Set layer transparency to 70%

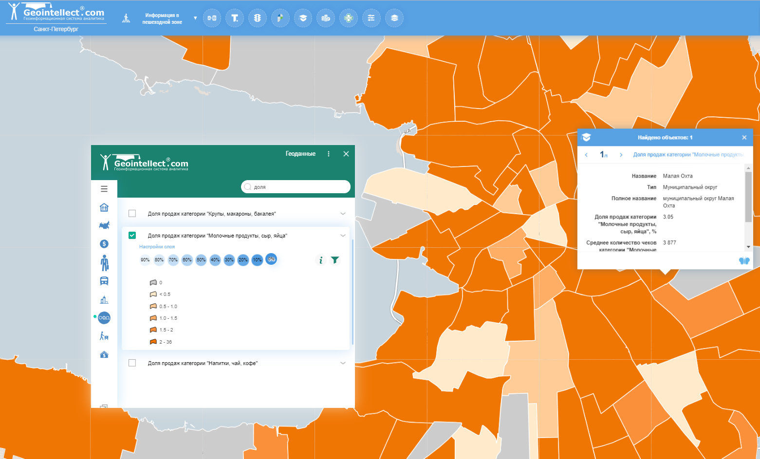click(x=173, y=260)
